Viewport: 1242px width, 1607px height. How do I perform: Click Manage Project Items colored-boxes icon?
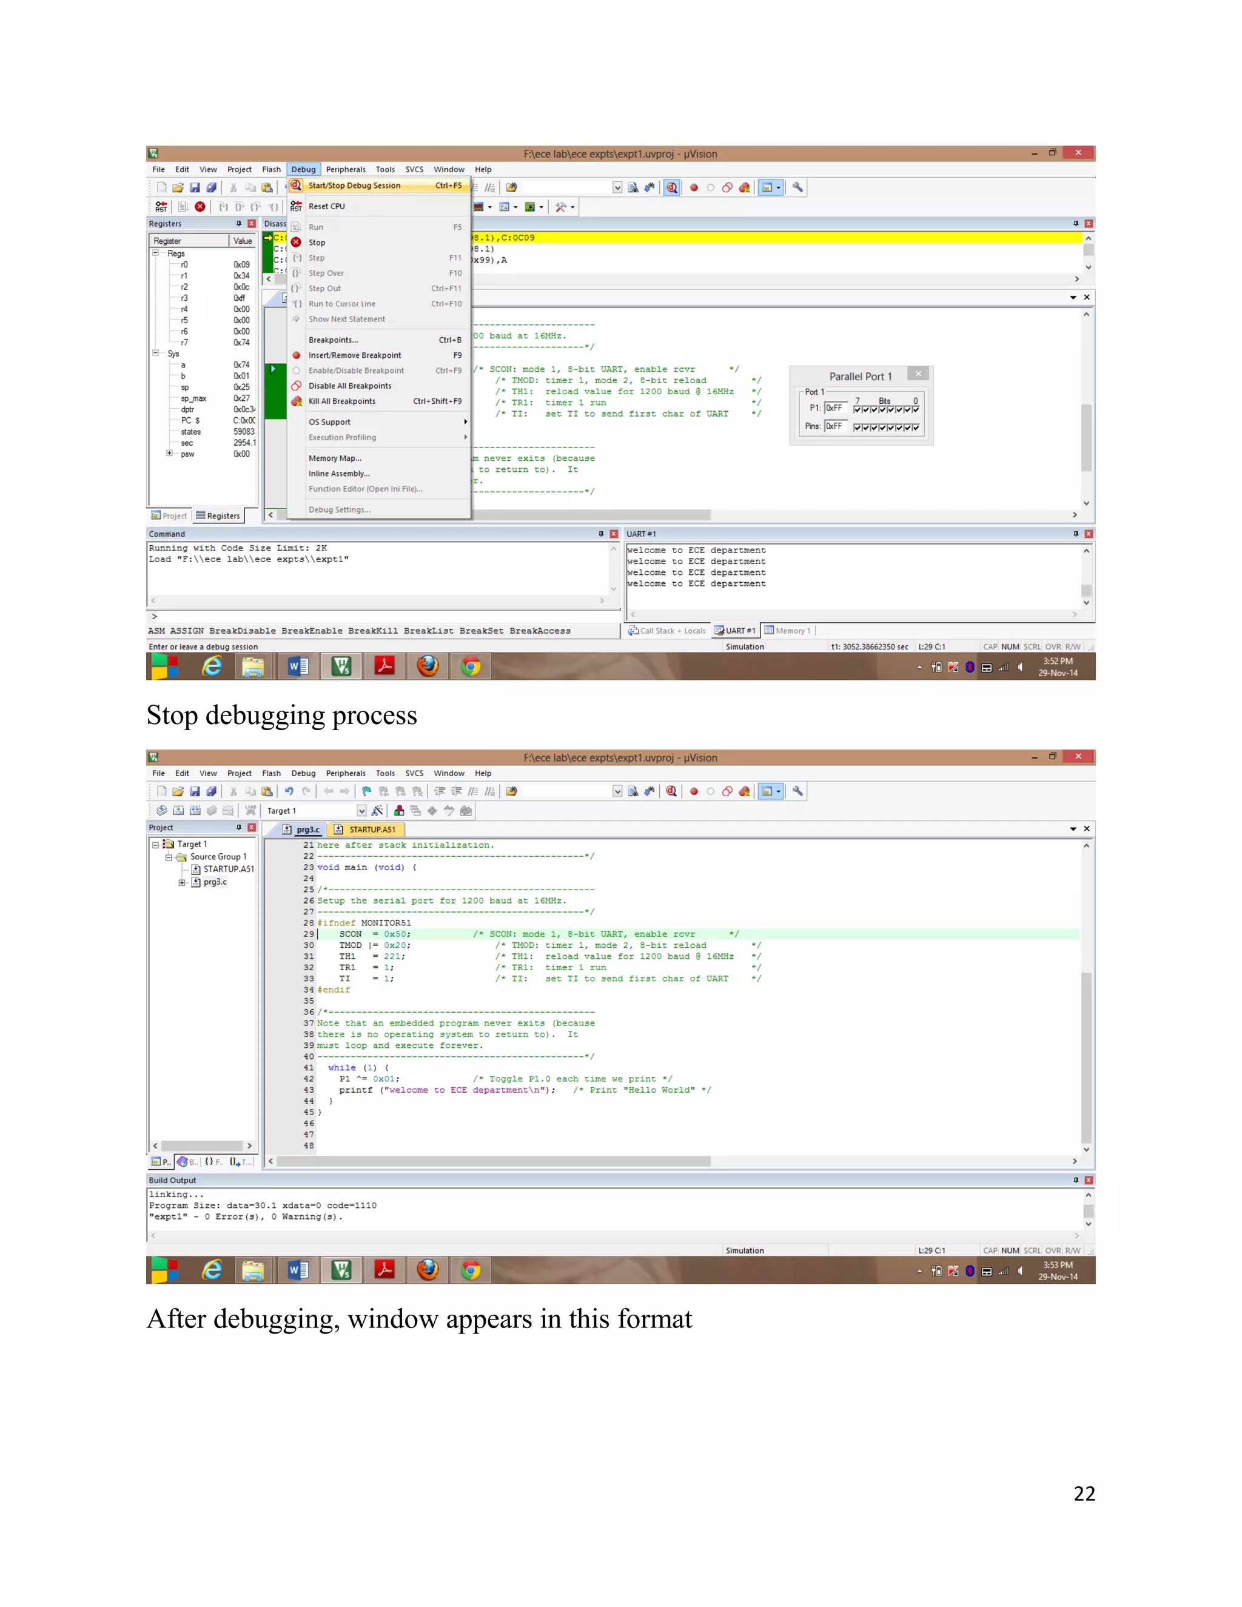tap(399, 810)
